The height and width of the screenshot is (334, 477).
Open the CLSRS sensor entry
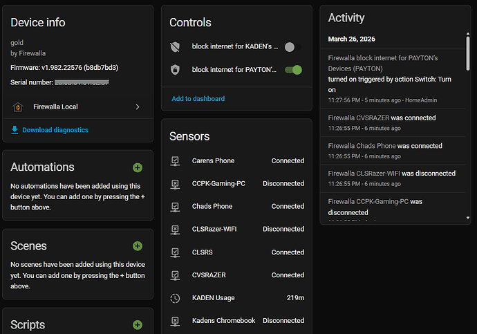click(237, 252)
